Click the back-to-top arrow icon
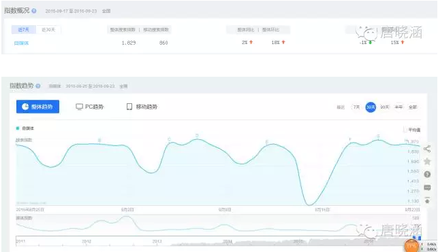438x252 pixels. pyautogui.click(x=427, y=200)
